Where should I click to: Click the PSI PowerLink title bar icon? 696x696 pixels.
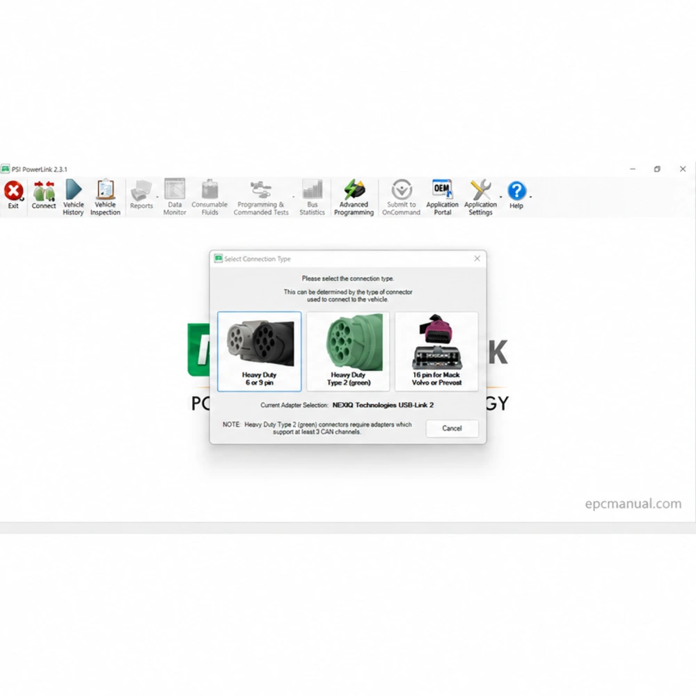coord(6,169)
